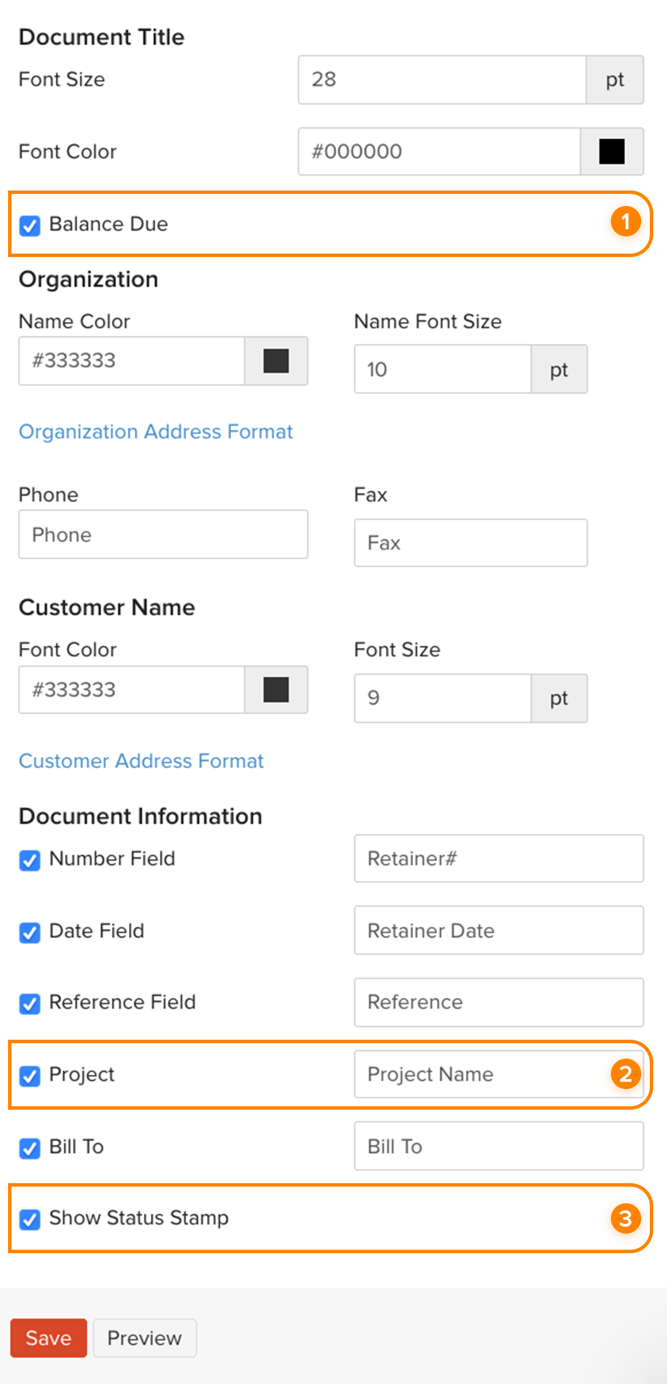
Task: Toggle the Date Field checkbox
Action: pos(30,932)
